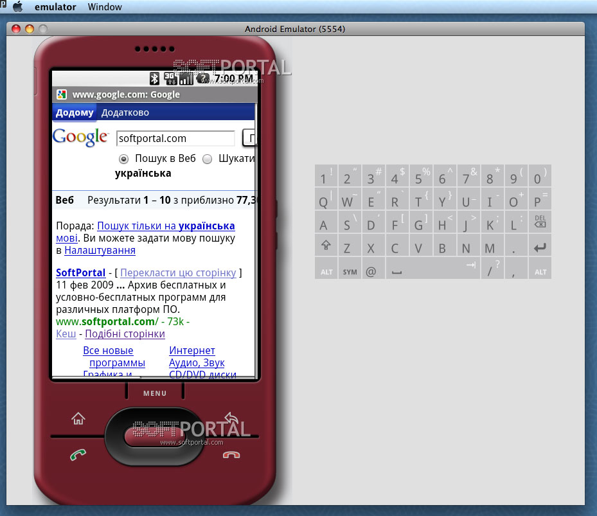Open the Window menu

coord(105,7)
